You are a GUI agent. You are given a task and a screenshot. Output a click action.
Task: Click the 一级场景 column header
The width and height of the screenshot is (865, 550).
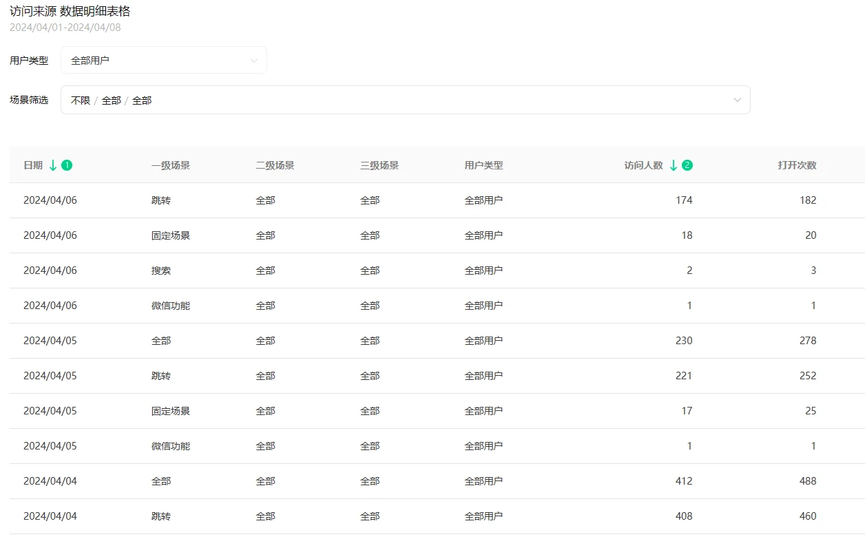[171, 165]
